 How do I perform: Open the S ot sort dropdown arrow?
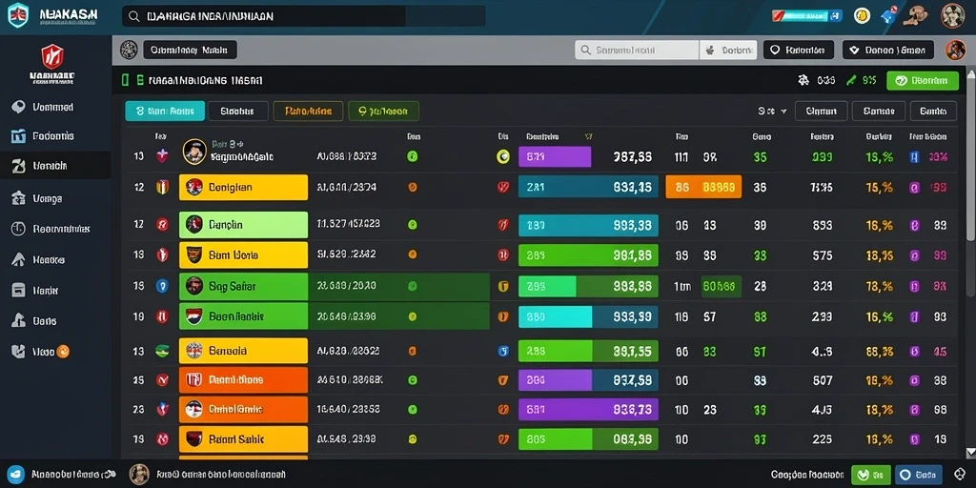coord(783,112)
